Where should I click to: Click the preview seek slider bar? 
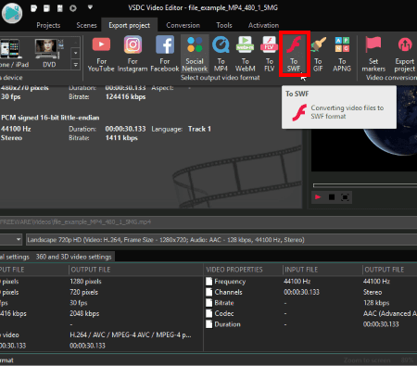pos(365,185)
